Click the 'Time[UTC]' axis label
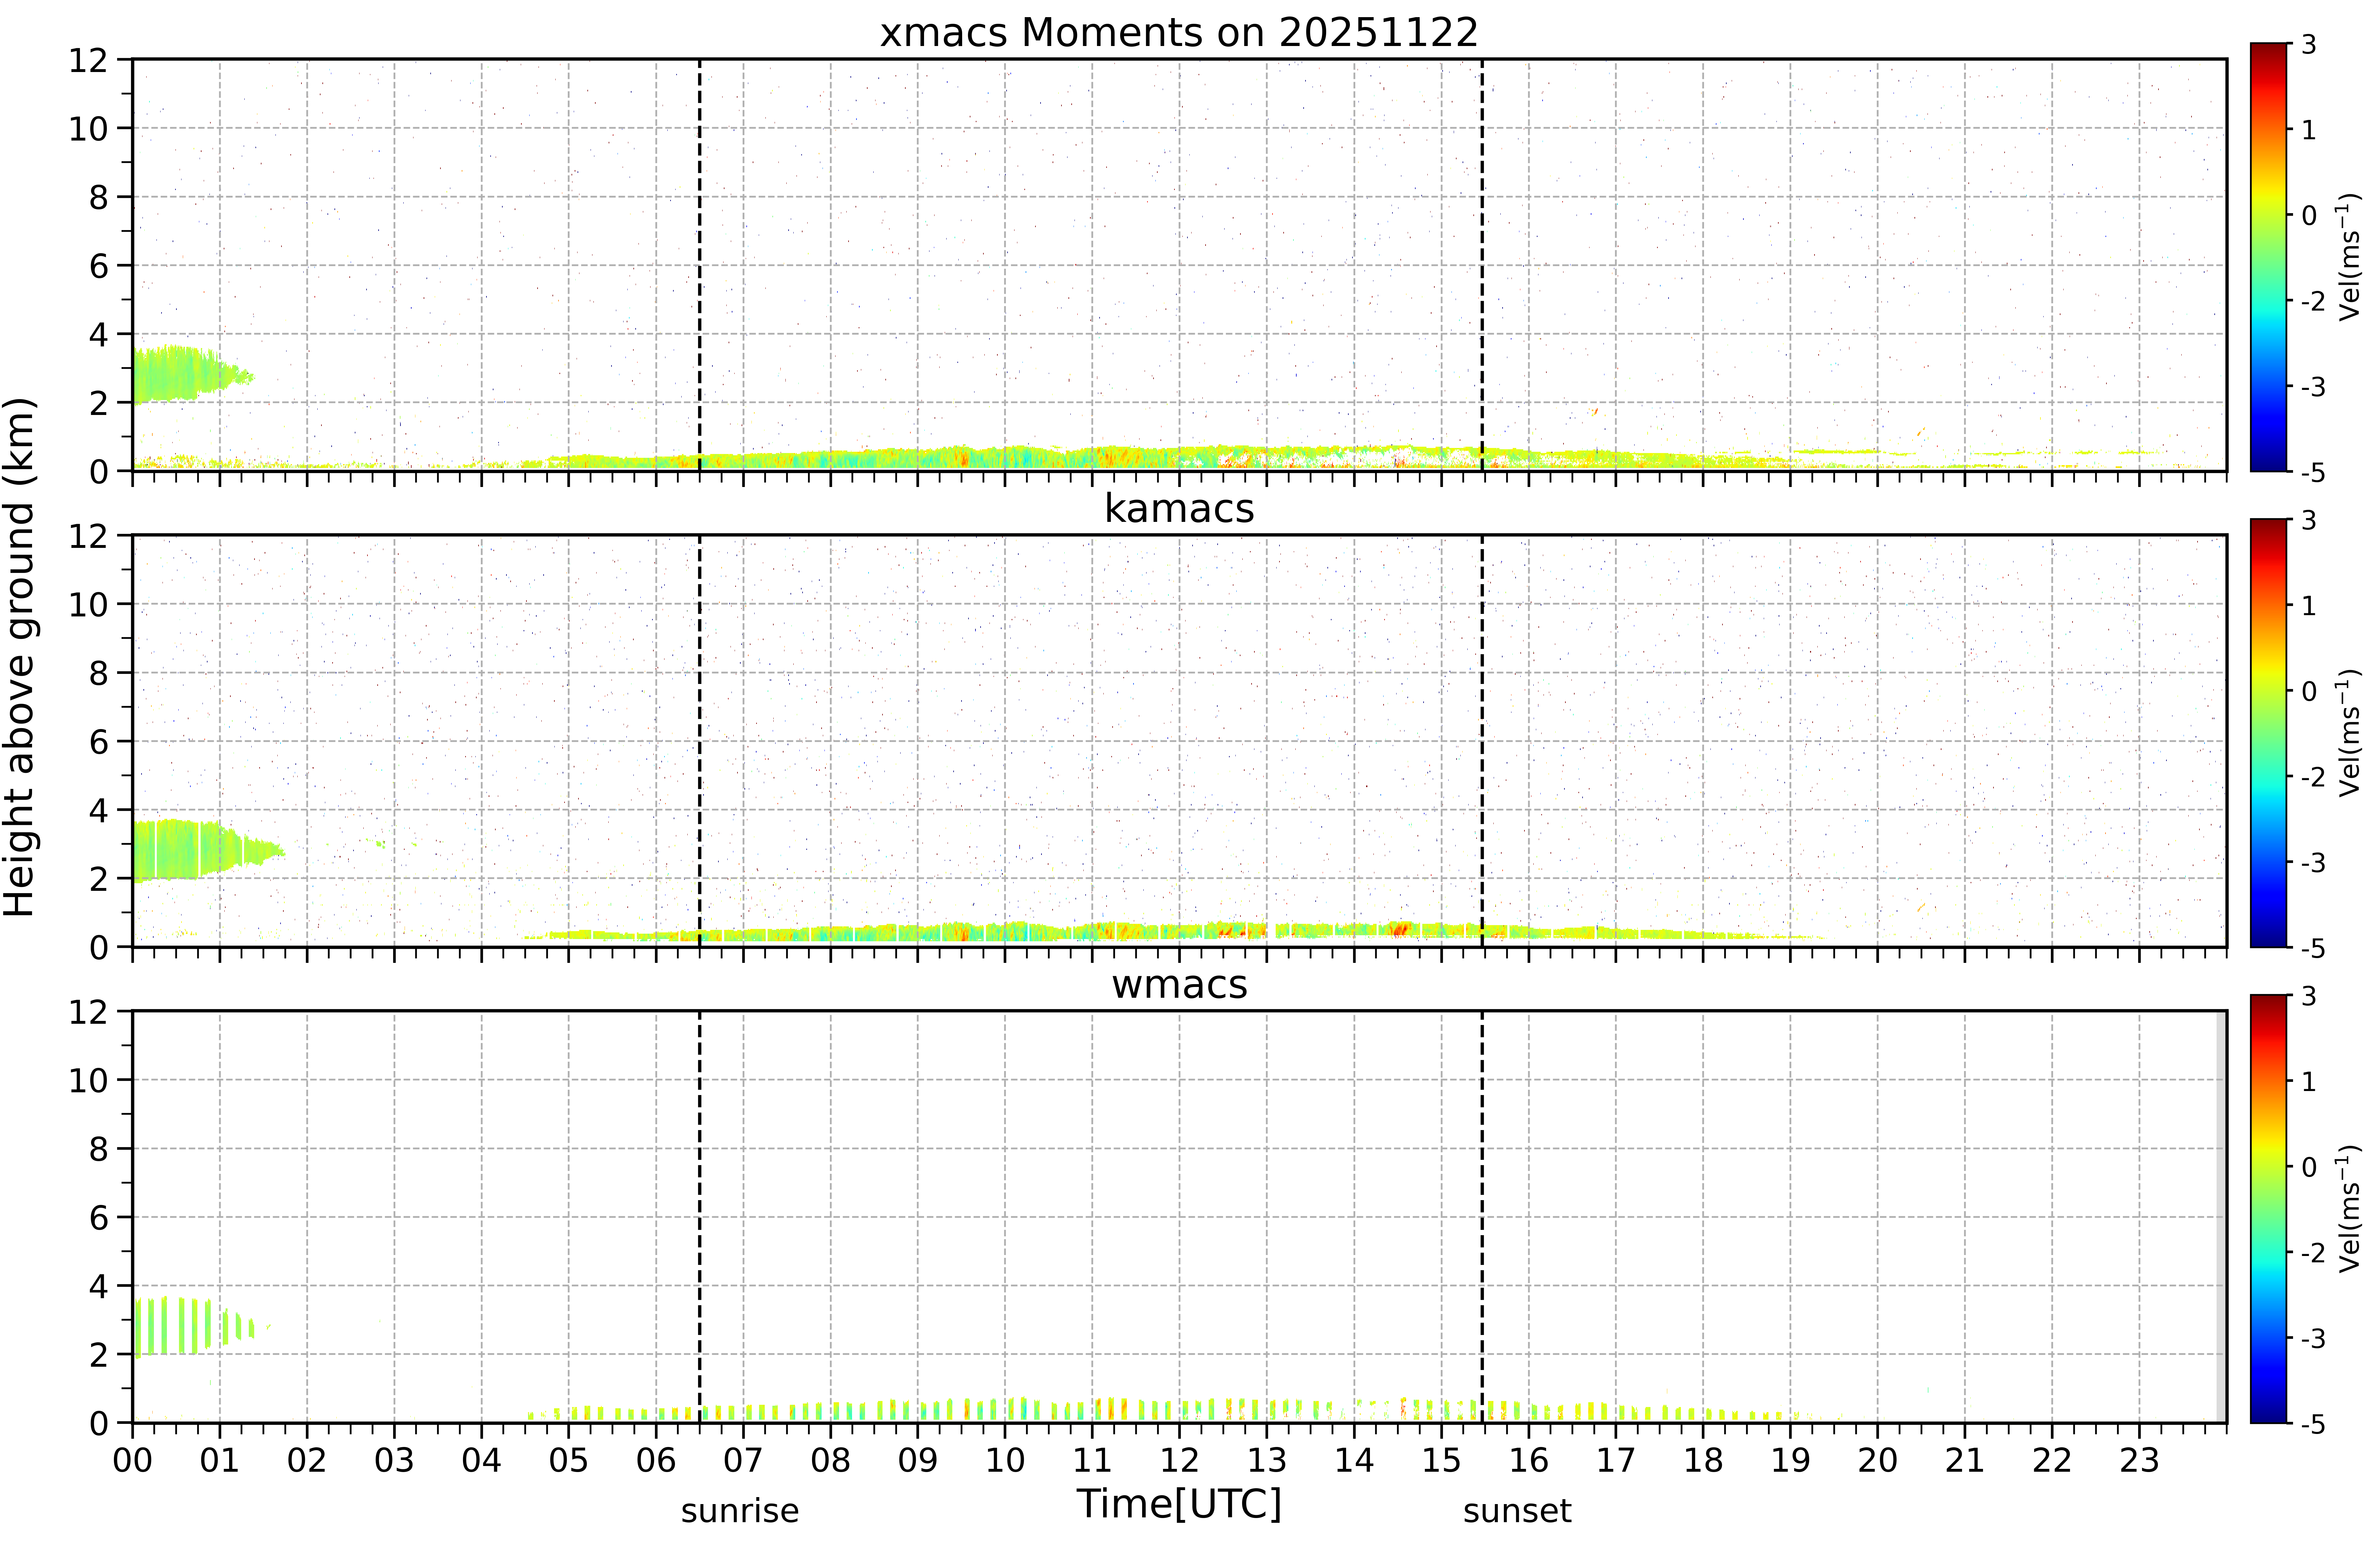2380x1545 pixels. [1179, 1504]
